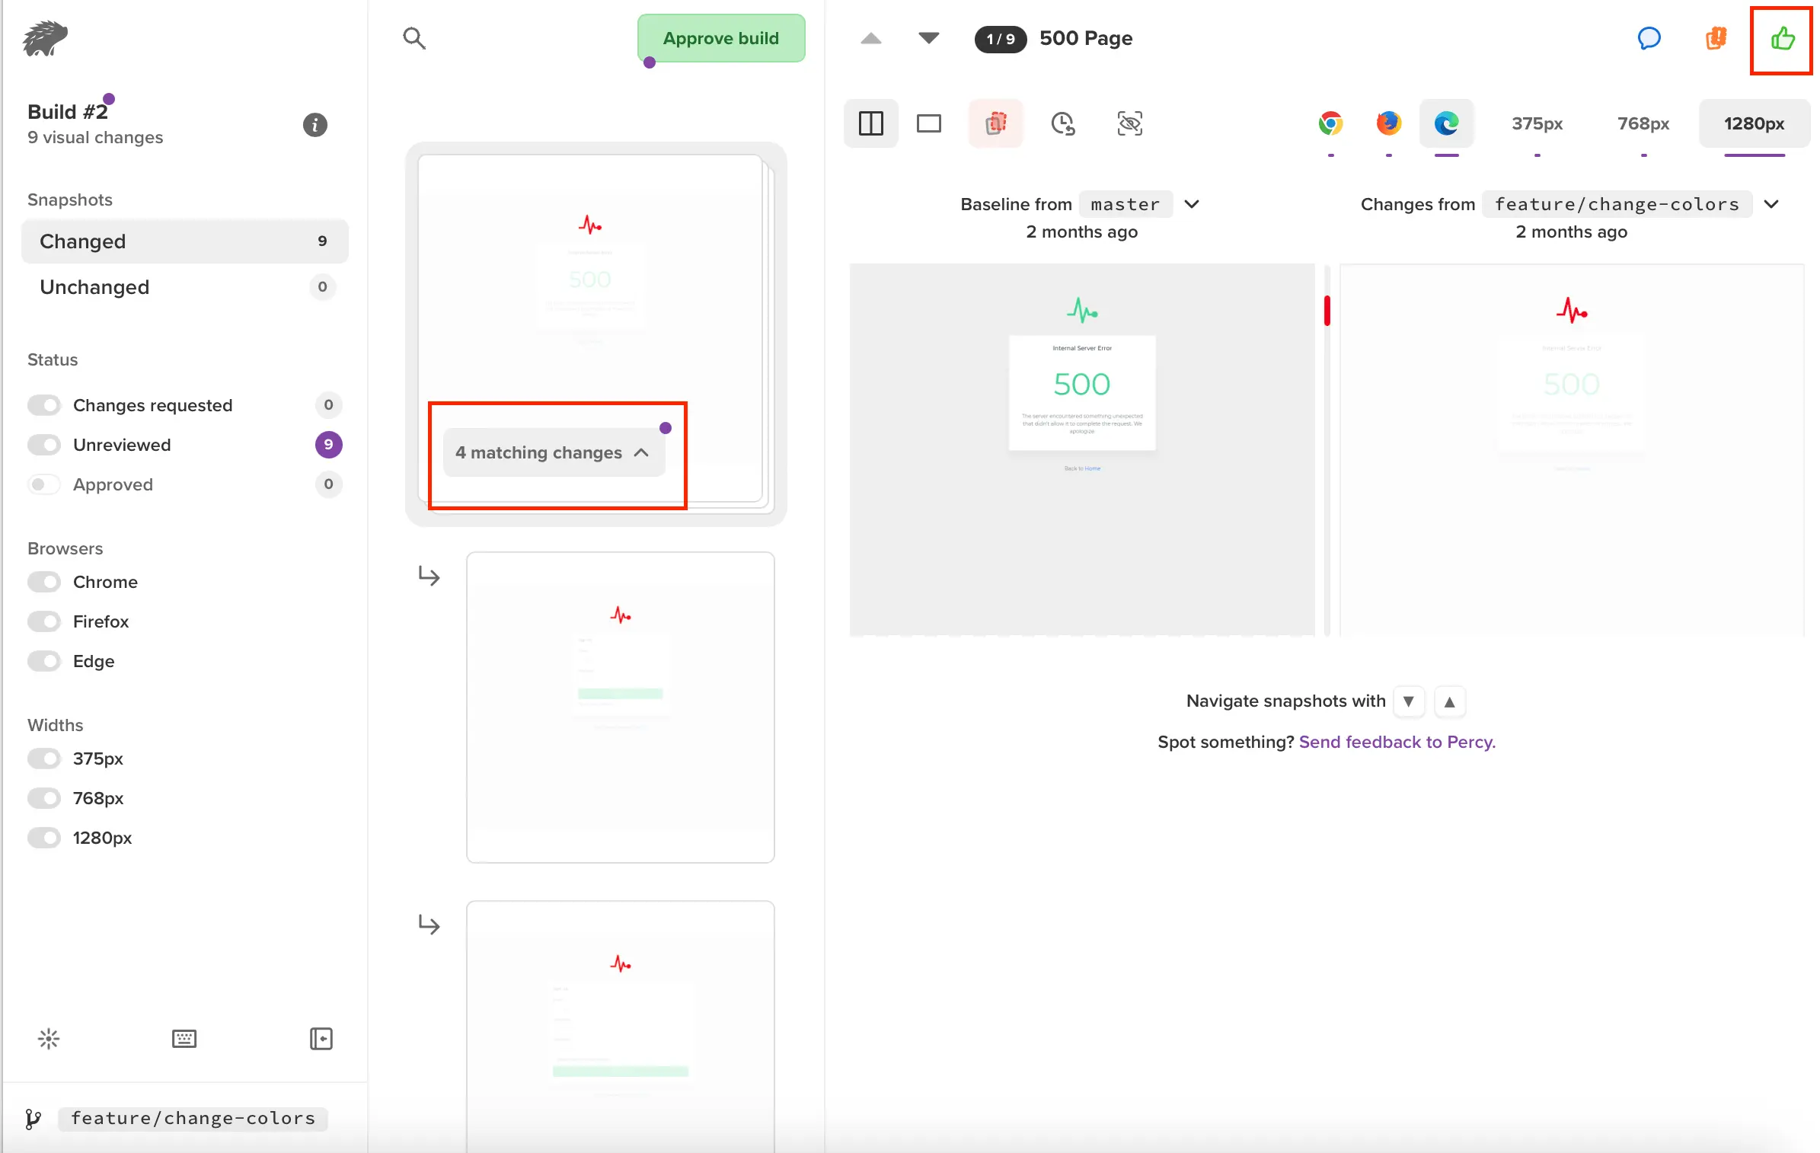Click Send feedback to Percy link
This screenshot has height=1153, width=1820.
pos(1397,742)
